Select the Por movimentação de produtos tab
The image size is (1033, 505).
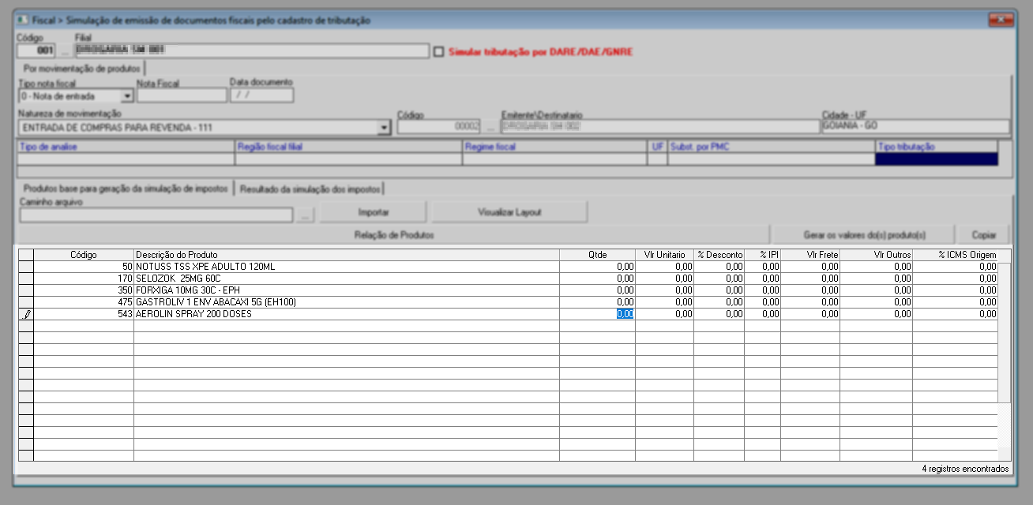[x=81, y=69]
